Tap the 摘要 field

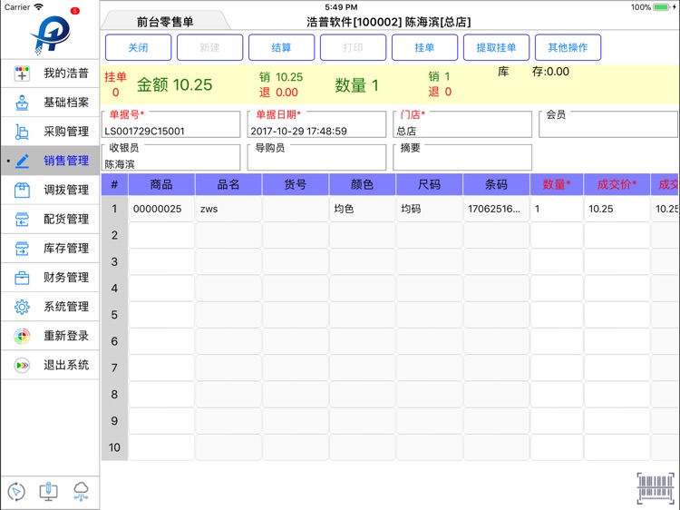462,158
